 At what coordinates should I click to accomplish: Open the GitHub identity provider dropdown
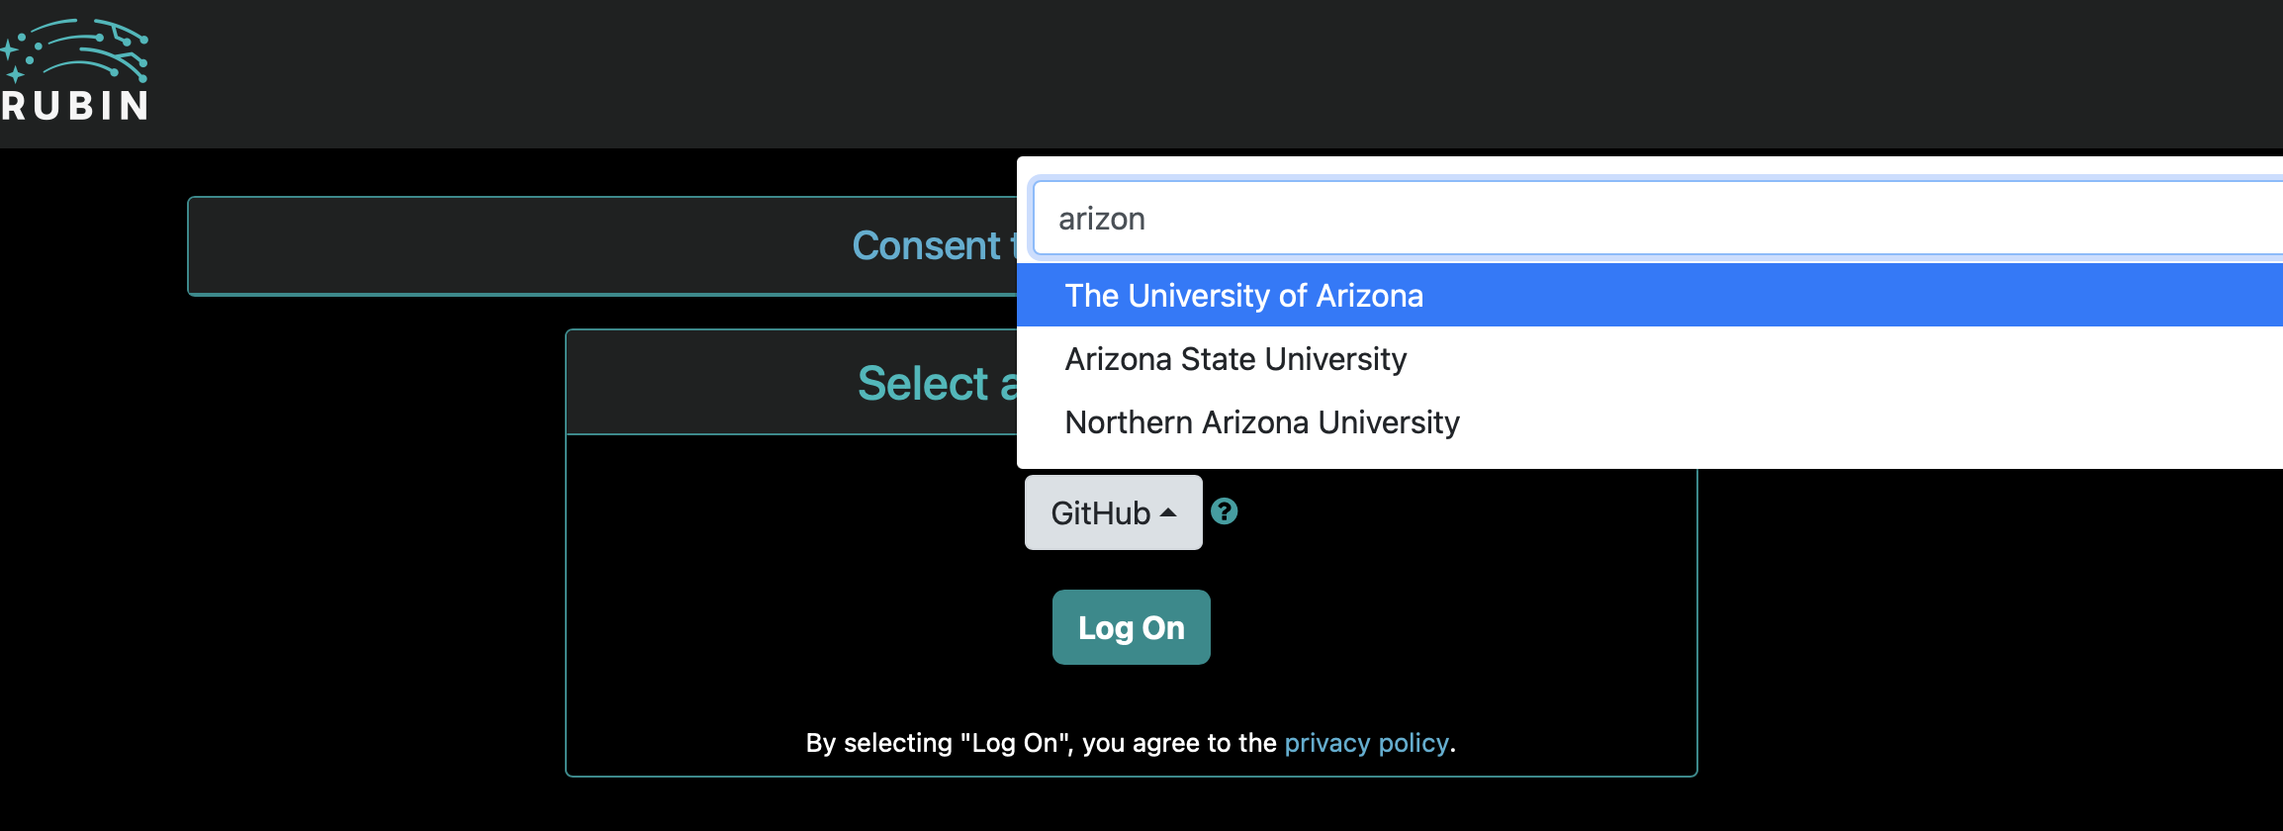tap(1113, 512)
